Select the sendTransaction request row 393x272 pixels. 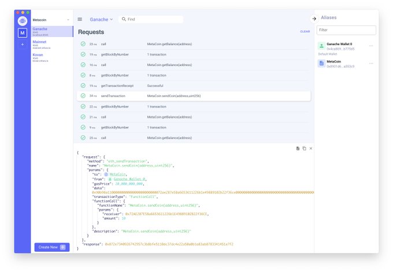click(x=194, y=96)
